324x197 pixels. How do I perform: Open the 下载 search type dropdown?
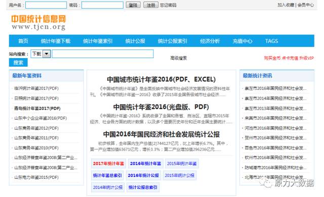tap(40, 54)
